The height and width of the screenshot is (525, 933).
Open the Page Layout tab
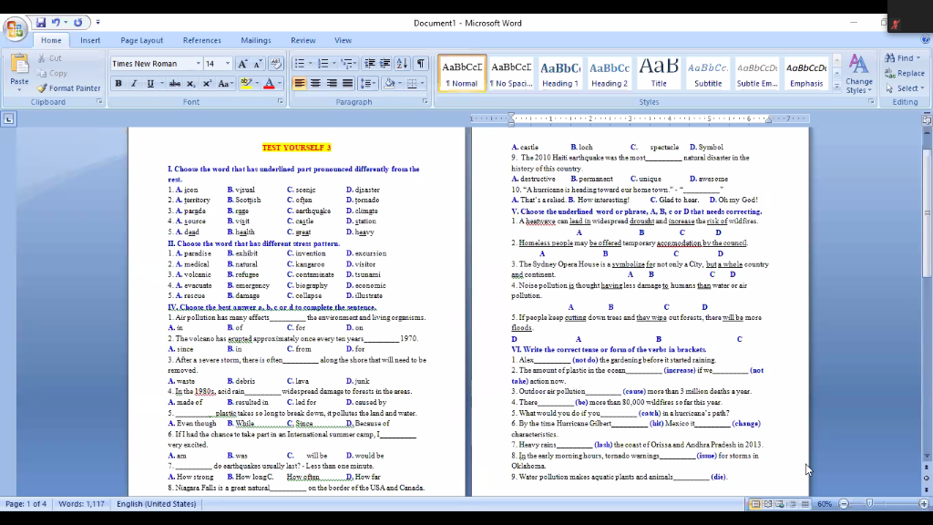[141, 40]
